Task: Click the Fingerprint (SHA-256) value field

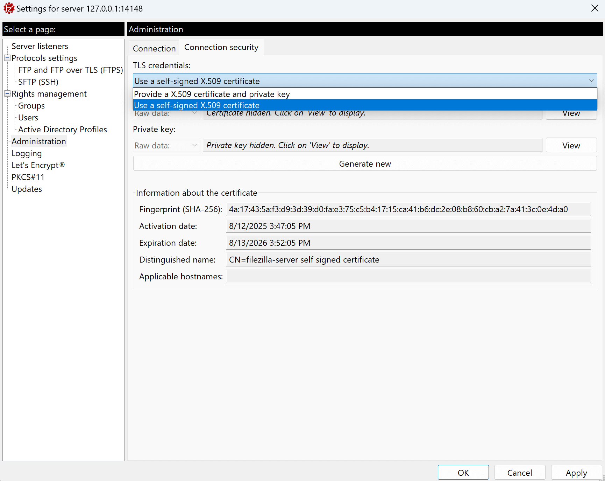Action: pyautogui.click(x=408, y=209)
